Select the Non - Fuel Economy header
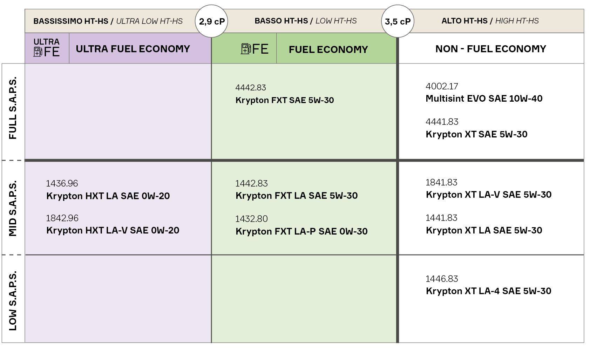The height and width of the screenshot is (352, 590). click(490, 49)
